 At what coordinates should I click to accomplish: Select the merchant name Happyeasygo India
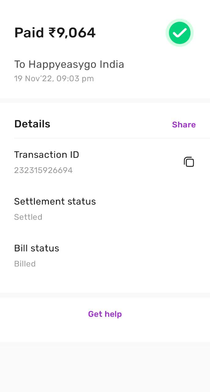76,65
